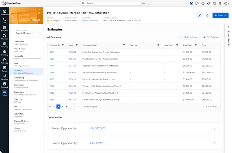Open the Schedule calendar icon
Viewport: 232px width, 153px height.
(4, 29)
